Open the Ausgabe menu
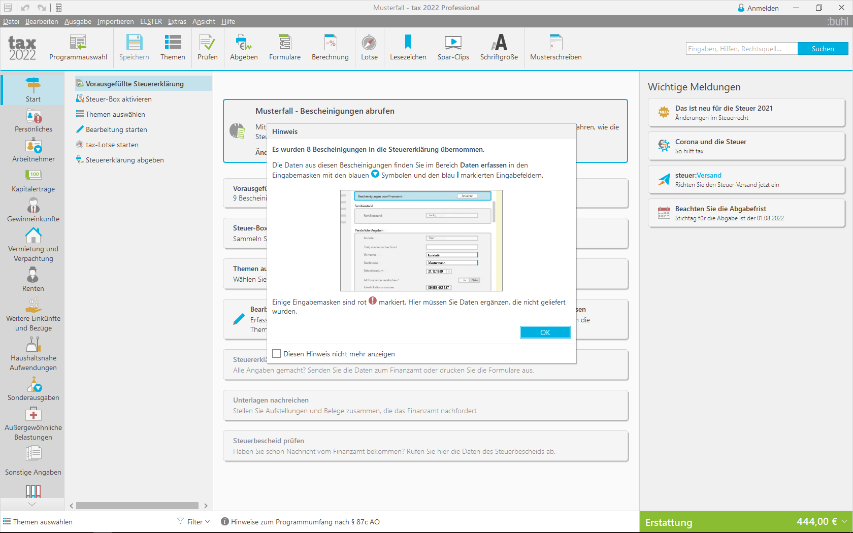Image resolution: width=853 pixels, height=533 pixels. pyautogui.click(x=78, y=21)
